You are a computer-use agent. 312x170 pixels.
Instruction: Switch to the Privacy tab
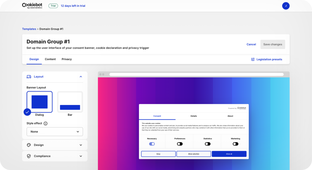click(x=67, y=59)
